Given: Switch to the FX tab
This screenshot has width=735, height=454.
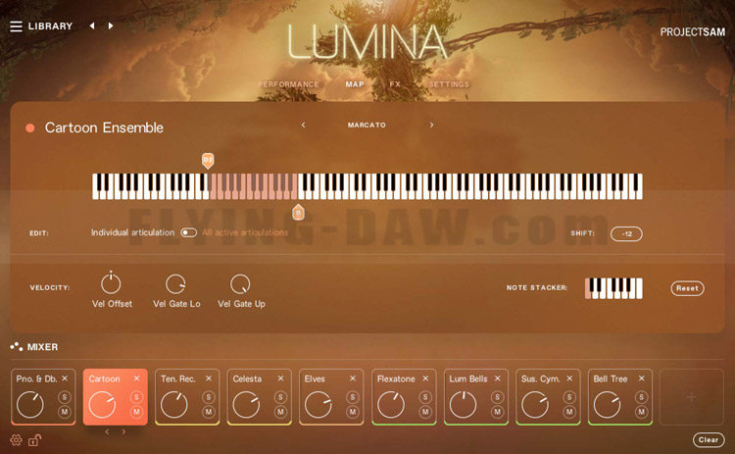Looking at the screenshot, I should coord(395,84).
